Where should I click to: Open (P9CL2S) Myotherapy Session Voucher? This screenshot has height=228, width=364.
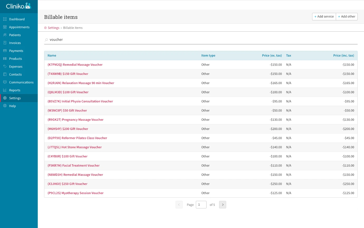(75, 193)
